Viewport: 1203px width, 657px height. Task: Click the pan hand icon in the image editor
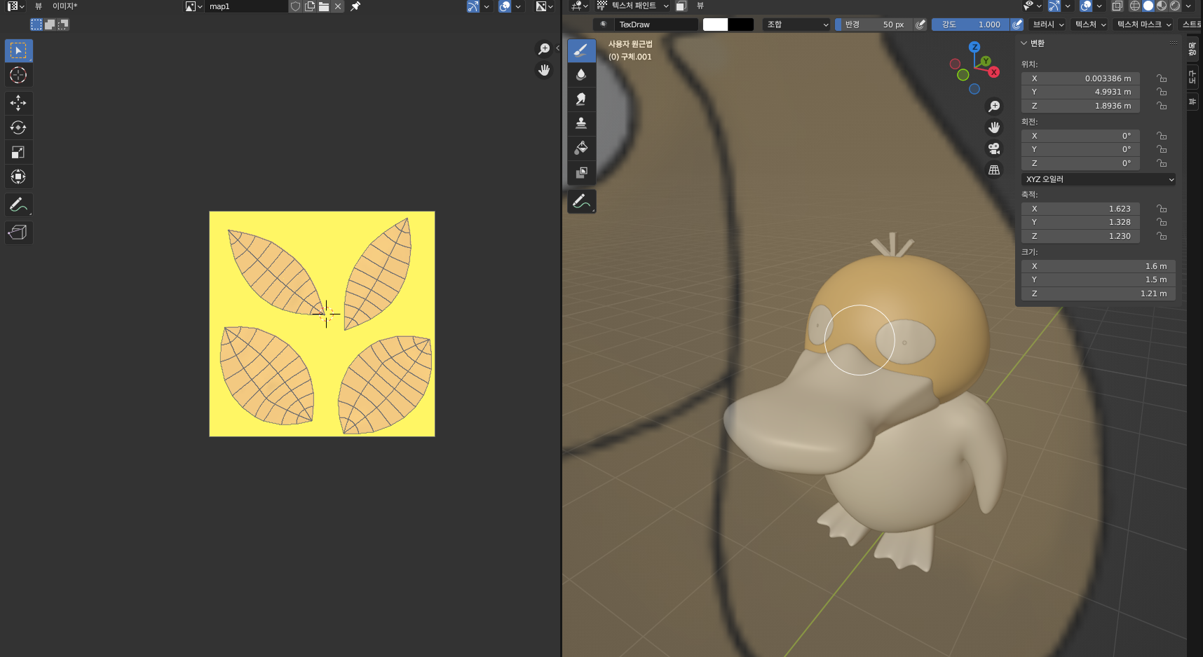pyautogui.click(x=544, y=70)
